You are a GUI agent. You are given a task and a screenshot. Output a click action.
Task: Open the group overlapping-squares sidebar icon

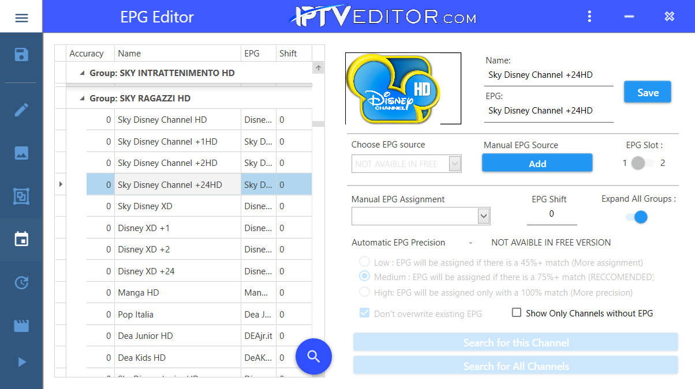[x=21, y=196]
